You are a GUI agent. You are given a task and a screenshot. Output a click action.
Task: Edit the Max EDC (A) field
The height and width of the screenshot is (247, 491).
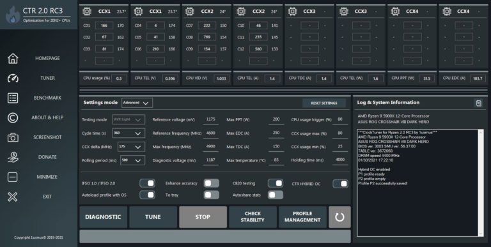pos(276,133)
